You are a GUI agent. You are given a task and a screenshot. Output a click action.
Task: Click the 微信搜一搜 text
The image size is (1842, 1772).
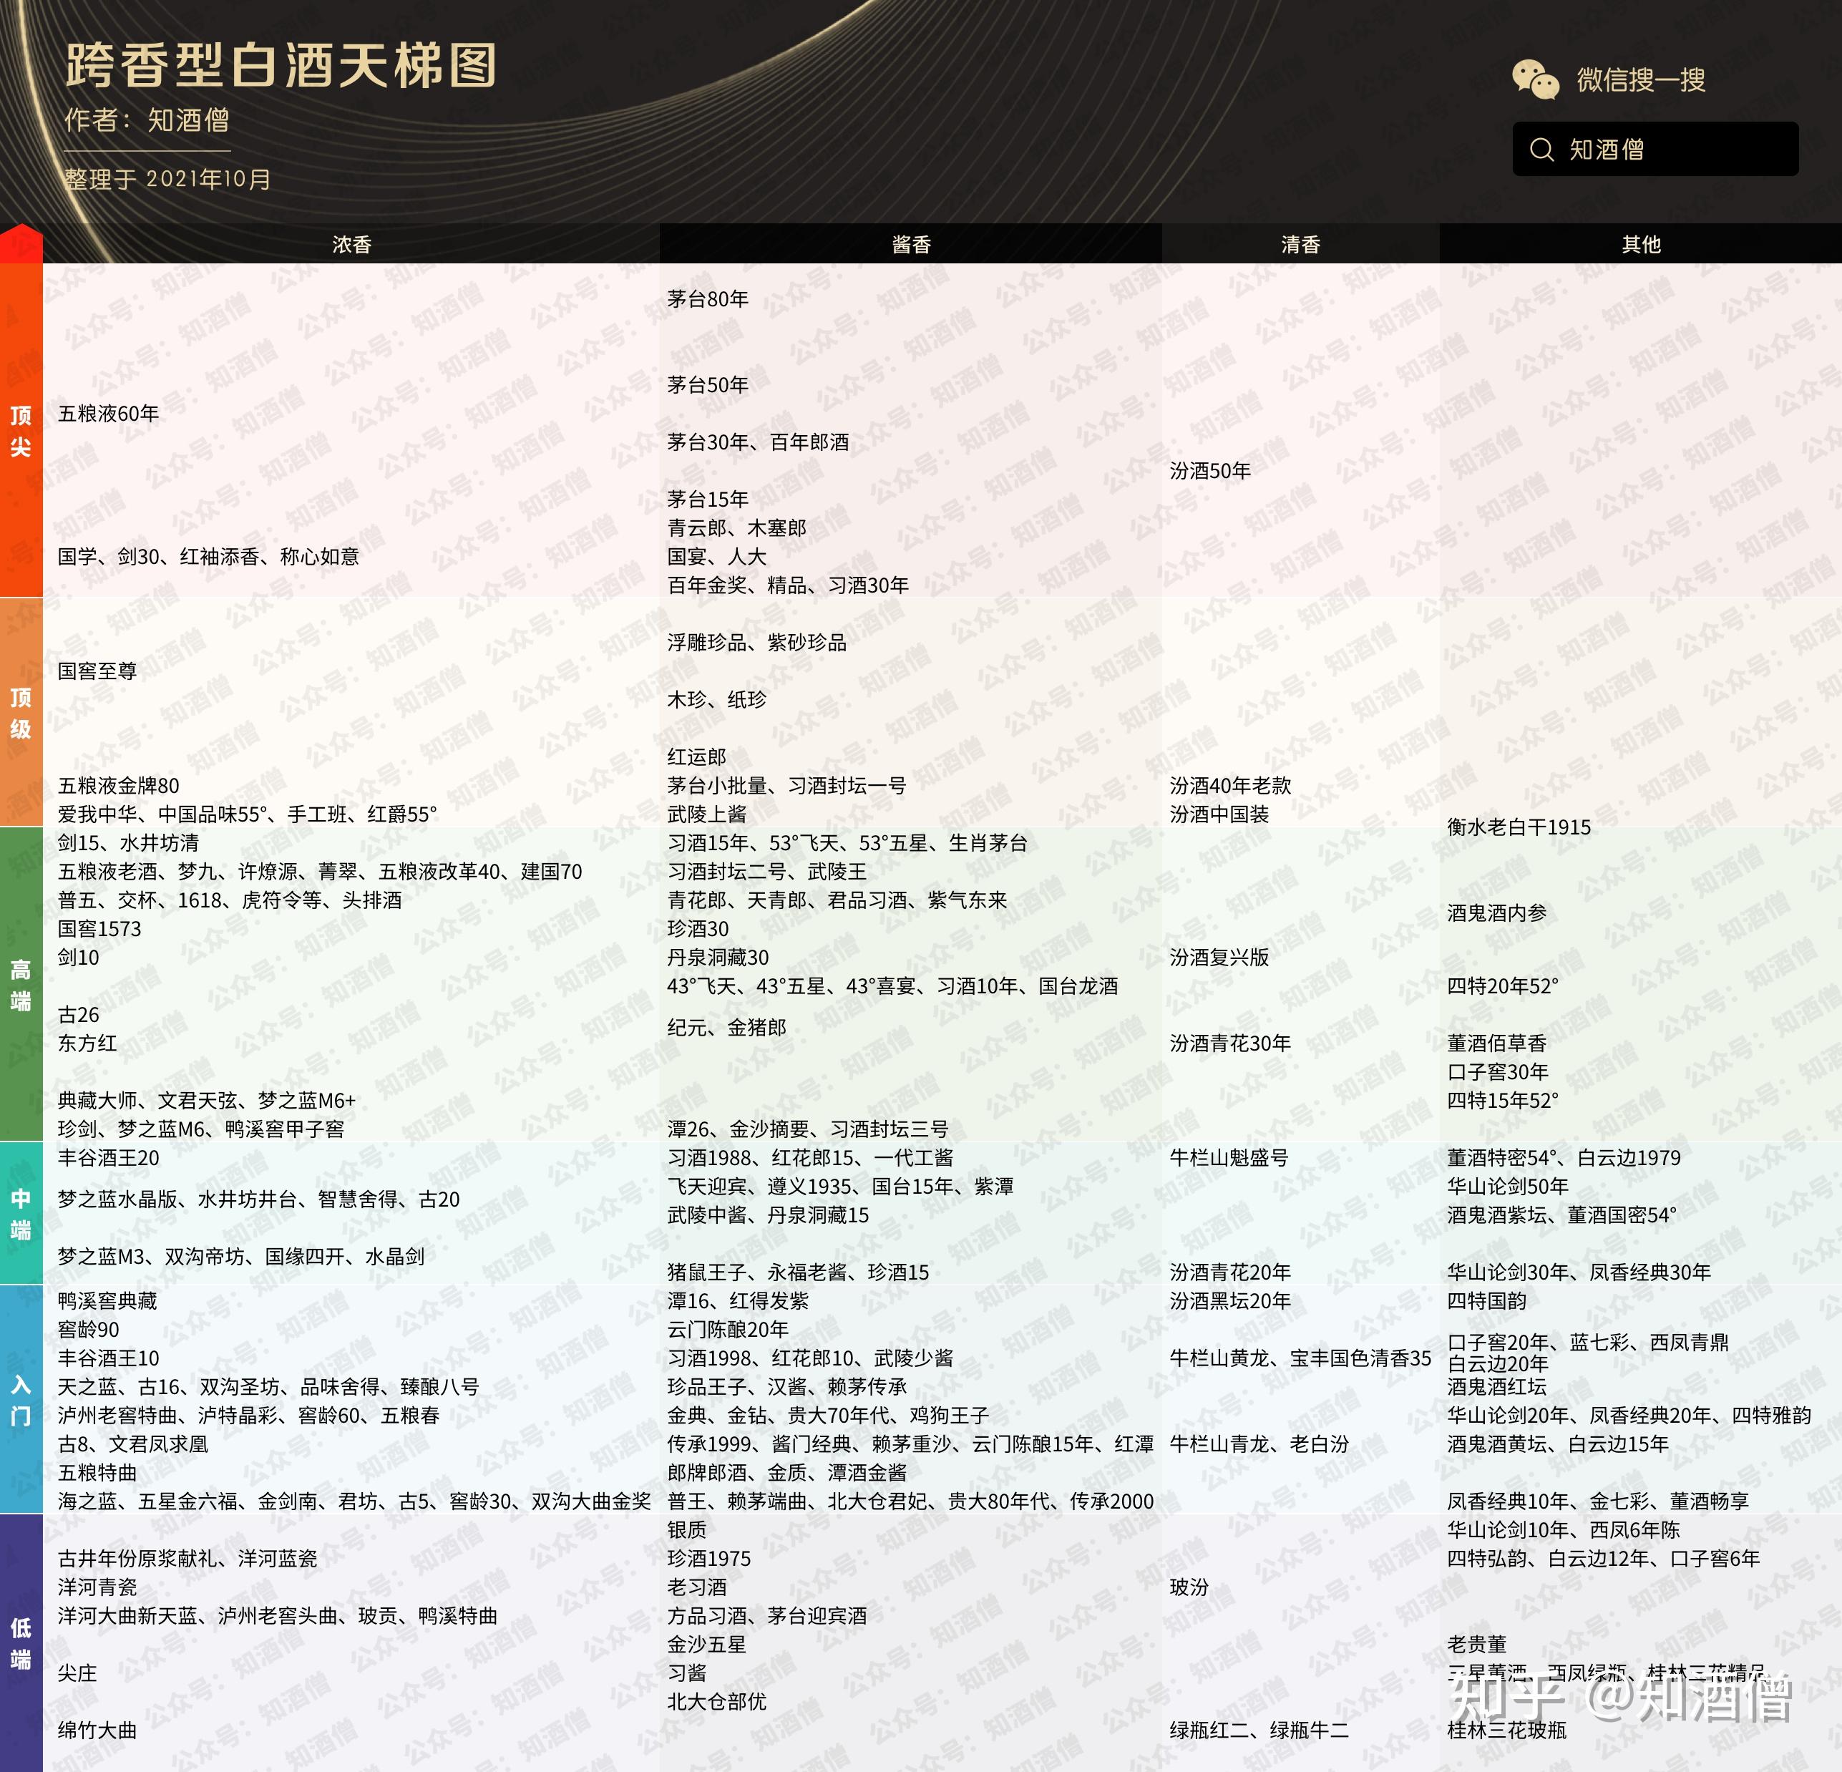pos(1641,80)
